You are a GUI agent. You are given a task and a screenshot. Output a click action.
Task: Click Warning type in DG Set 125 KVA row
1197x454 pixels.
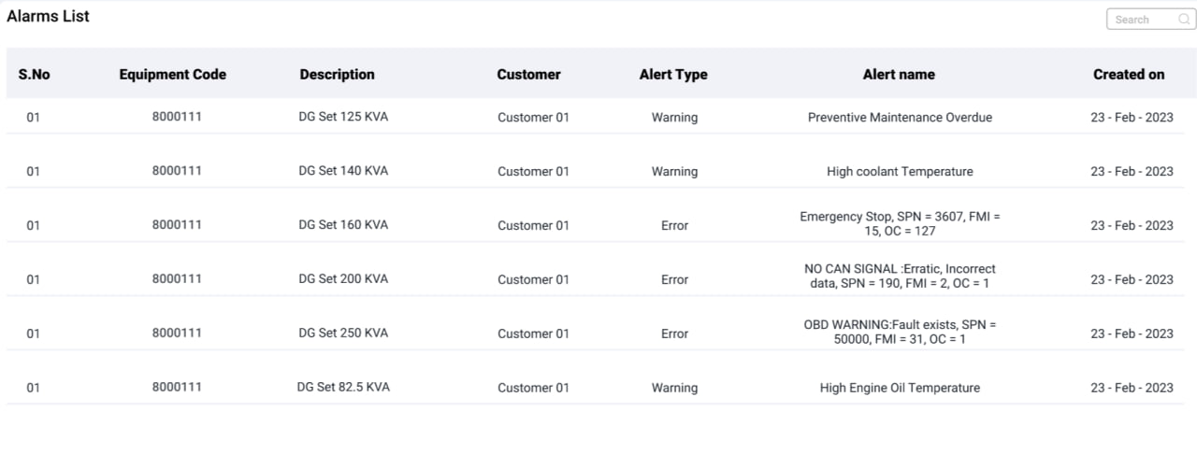(x=674, y=118)
